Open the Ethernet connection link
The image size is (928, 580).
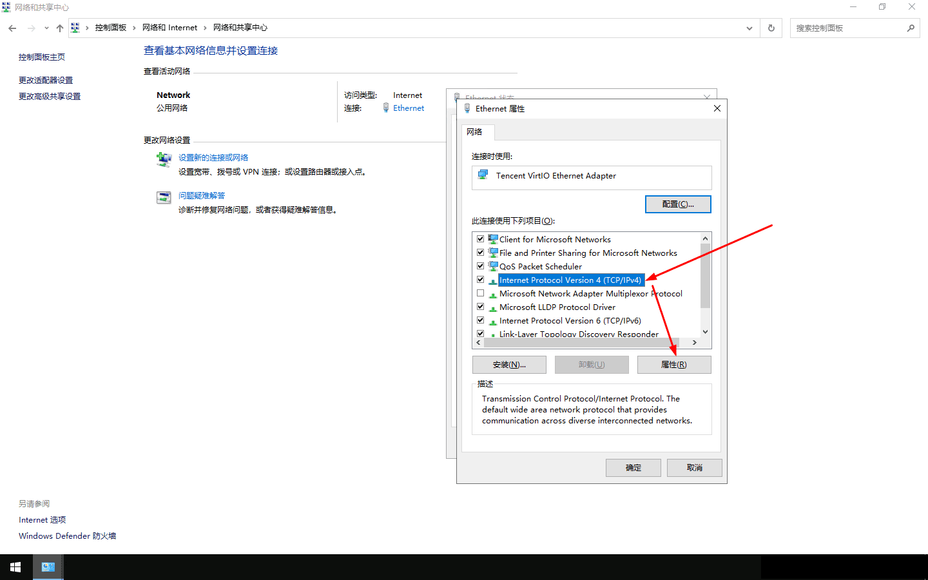tap(409, 108)
